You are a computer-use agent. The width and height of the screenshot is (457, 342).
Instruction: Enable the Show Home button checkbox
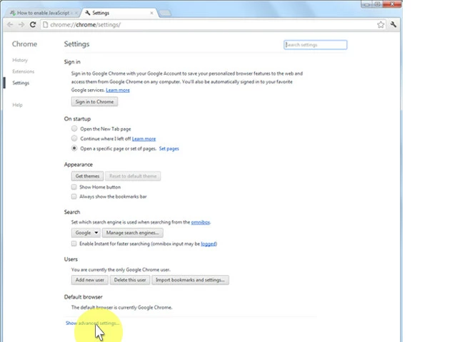point(74,187)
